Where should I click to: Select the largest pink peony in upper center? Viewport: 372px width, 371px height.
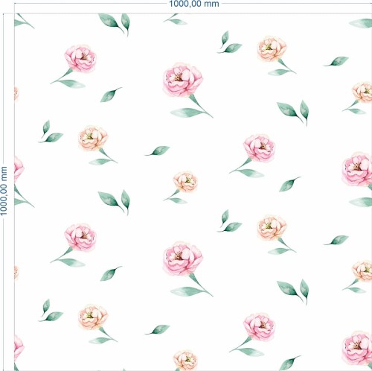click(x=183, y=80)
